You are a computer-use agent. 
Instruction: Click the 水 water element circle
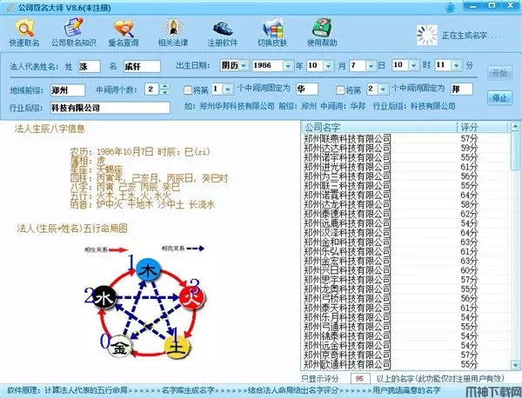click(104, 297)
